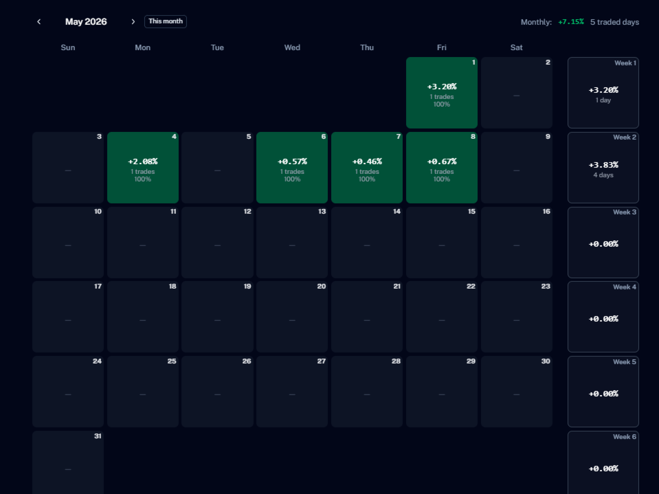Open May 7 day with +0.46%
This screenshot has height=494, width=659.
tap(367, 168)
